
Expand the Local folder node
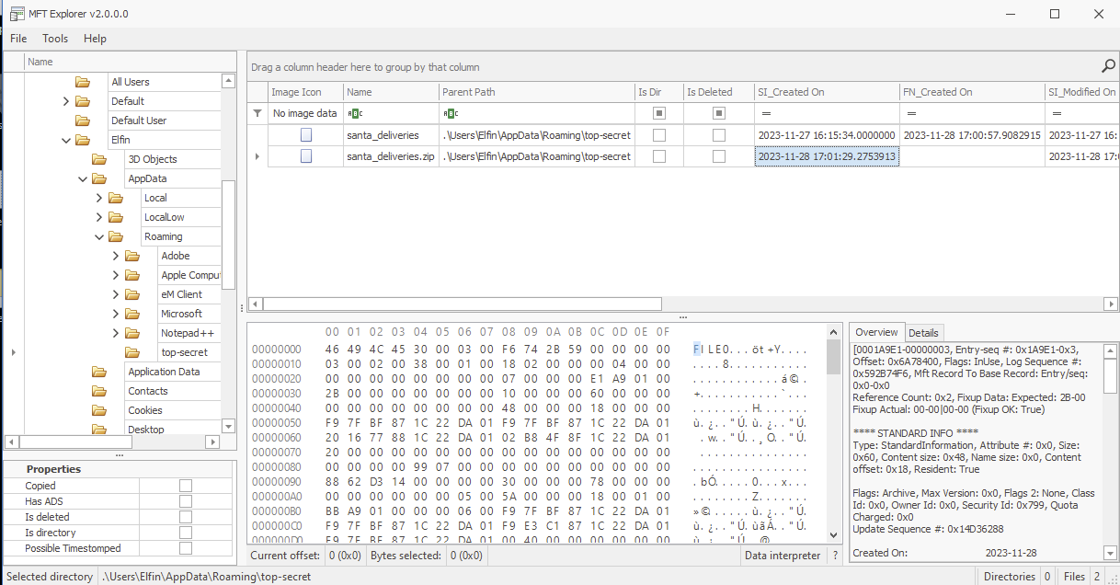coord(98,198)
